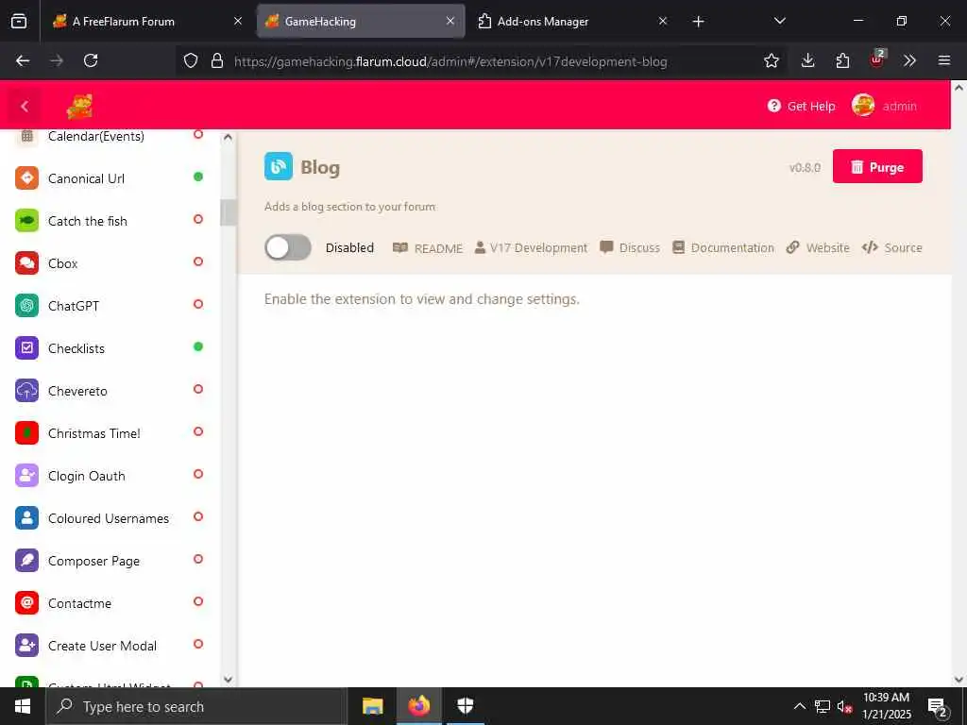Open a new browser tab
This screenshot has height=725, width=967.
[698, 22]
